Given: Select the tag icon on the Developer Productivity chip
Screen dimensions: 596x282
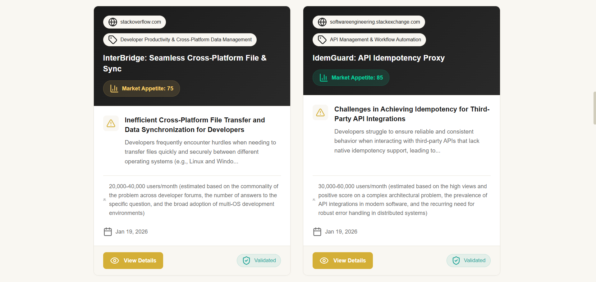Looking at the screenshot, I should 112,39.
